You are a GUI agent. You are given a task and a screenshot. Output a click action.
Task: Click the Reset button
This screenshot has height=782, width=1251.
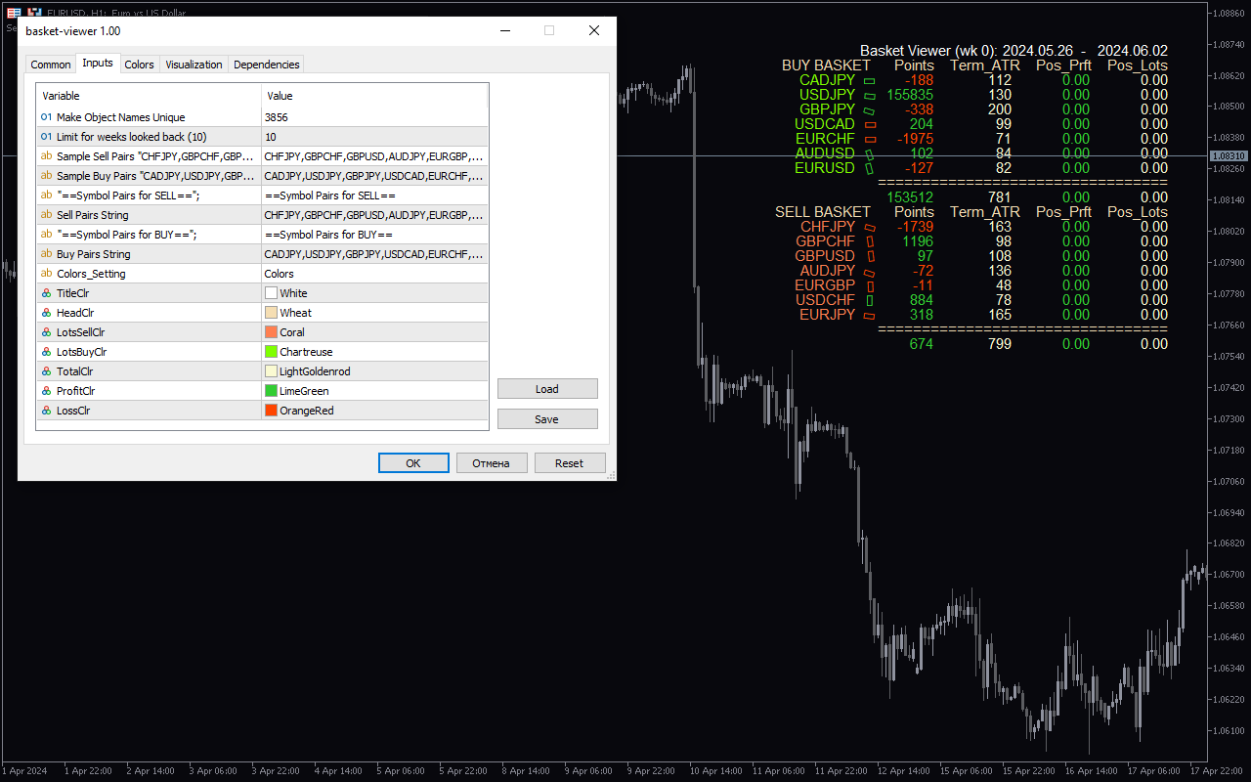(570, 463)
